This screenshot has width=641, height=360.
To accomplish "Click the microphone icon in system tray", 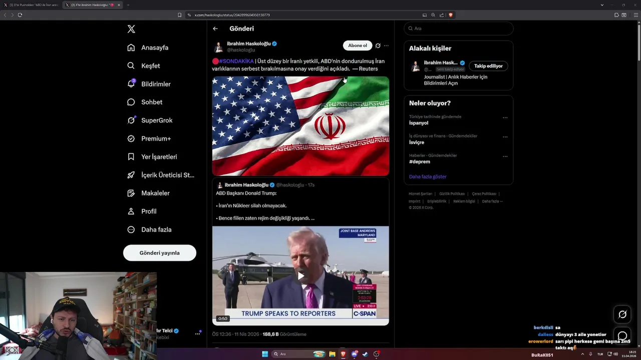I will pos(590,354).
